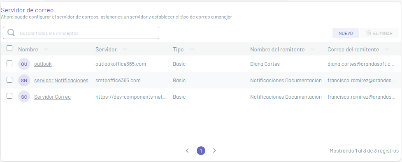This screenshot has height=162, width=402.
Task: Click the magnifying glass search icon
Action: (x=11, y=32)
